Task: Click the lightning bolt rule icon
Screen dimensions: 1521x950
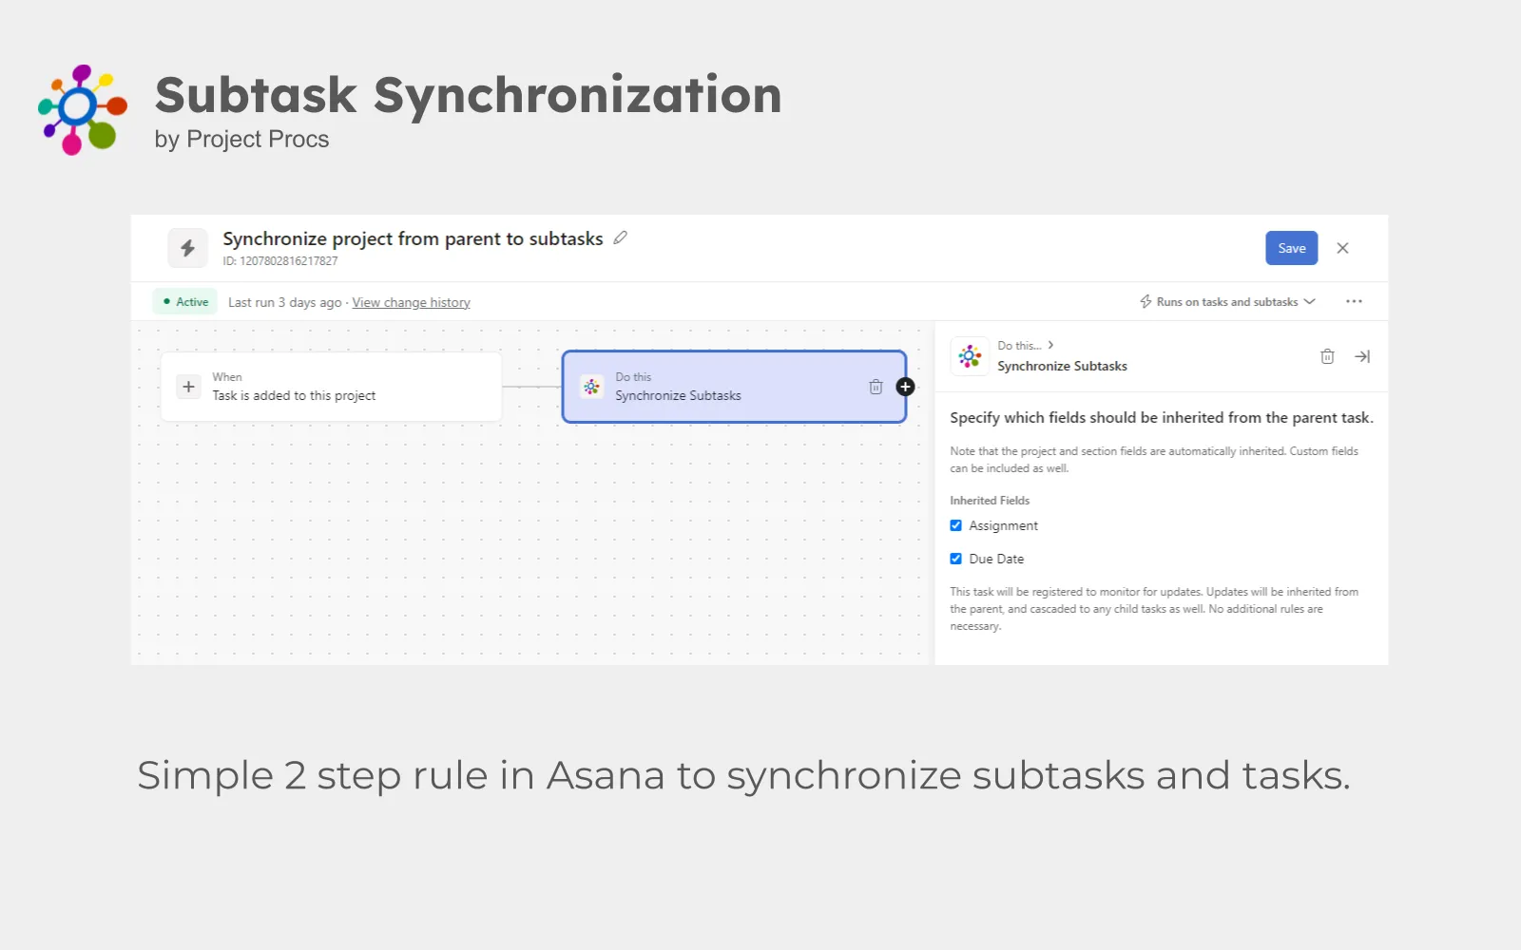Action: (x=188, y=248)
